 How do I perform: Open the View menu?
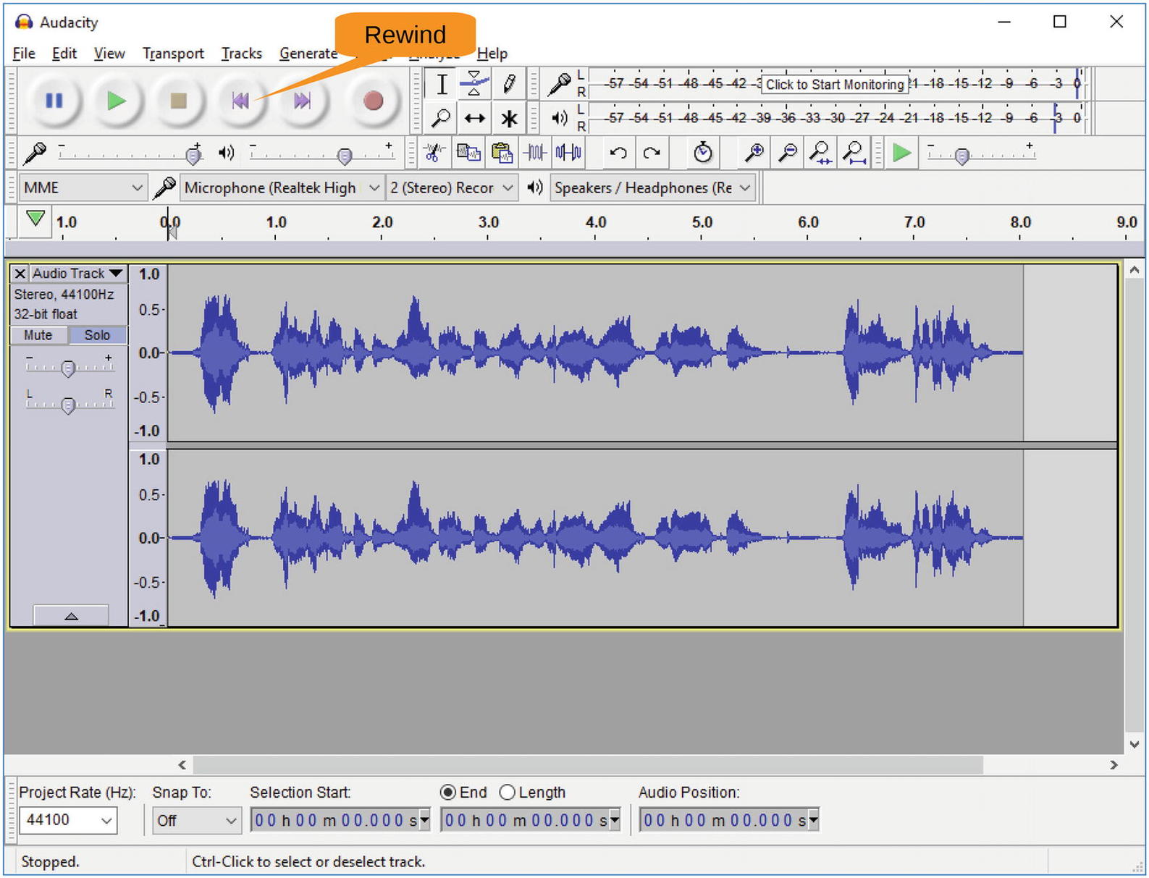coord(109,54)
